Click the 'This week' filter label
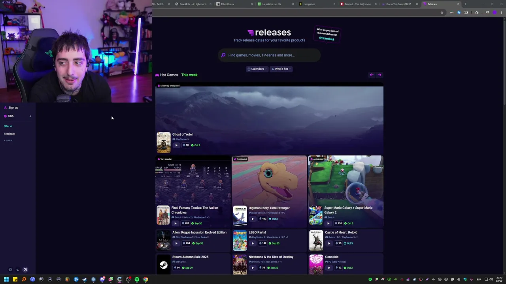This screenshot has width=506, height=284. pyautogui.click(x=189, y=75)
